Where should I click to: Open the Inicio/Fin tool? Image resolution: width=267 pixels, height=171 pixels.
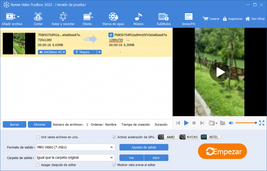pyautogui.click(x=189, y=19)
